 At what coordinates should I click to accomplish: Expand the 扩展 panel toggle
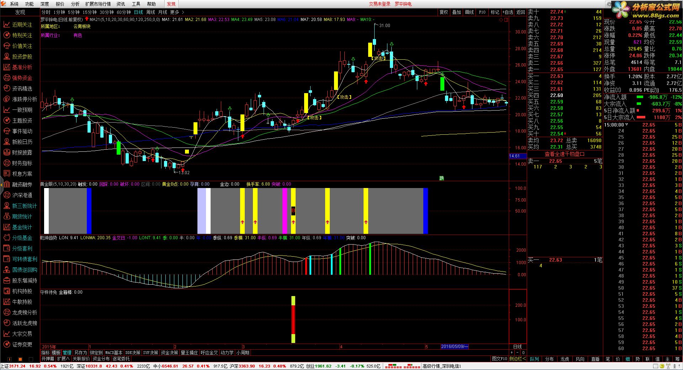point(63,359)
